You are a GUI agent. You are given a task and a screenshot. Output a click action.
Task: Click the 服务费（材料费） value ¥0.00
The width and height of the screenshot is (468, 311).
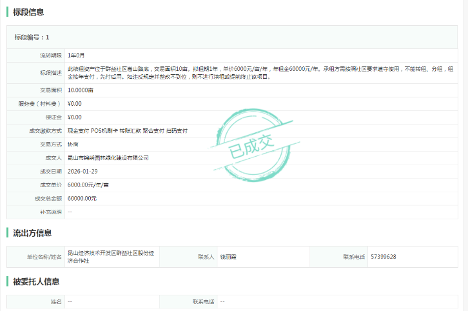tap(75, 104)
